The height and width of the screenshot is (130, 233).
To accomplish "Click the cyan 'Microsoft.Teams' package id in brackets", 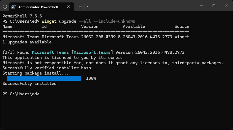I will pyautogui.click(x=92, y=52).
